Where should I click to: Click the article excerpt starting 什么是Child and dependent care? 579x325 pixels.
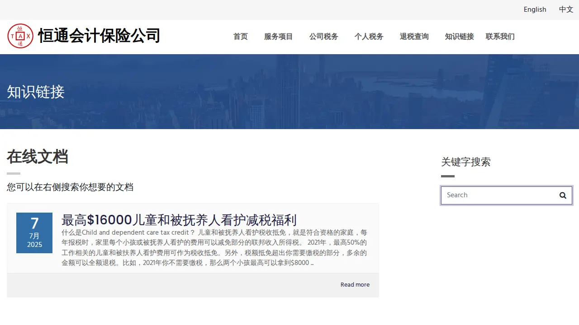[x=214, y=248]
